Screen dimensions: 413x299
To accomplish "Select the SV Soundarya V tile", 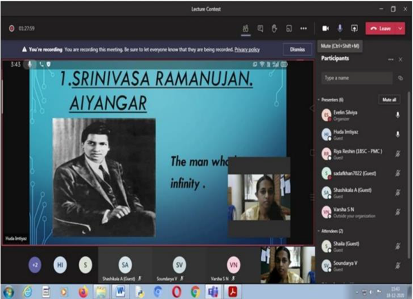I will (179, 265).
